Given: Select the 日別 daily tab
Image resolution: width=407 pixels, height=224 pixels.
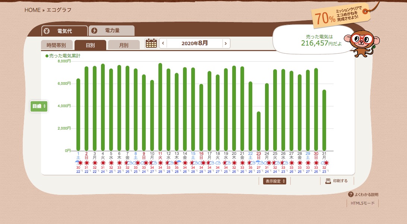Looking at the screenshot, I should (x=90, y=45).
